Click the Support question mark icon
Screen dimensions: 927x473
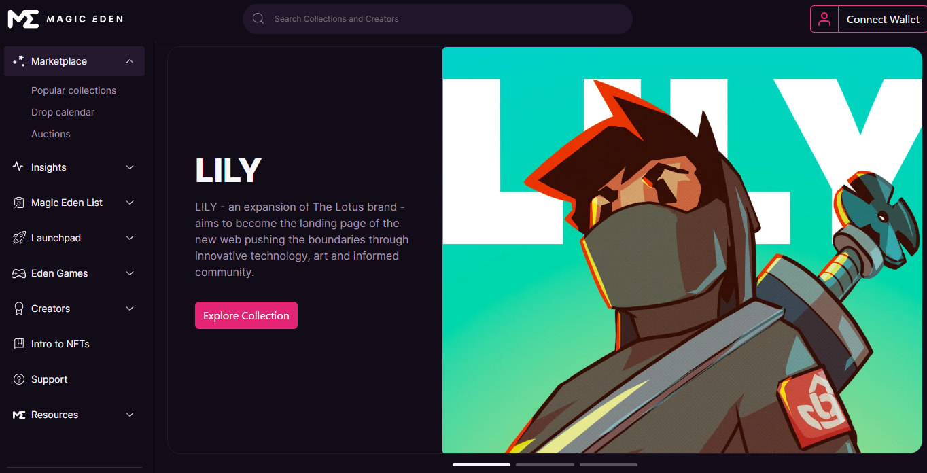(19, 379)
